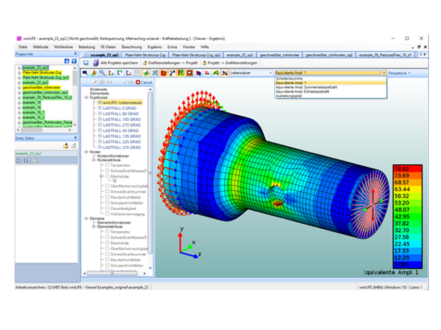Click the red 78.82 legend color band
Image resolution: width=441 pixels, height=330 pixels.
coord(408,169)
